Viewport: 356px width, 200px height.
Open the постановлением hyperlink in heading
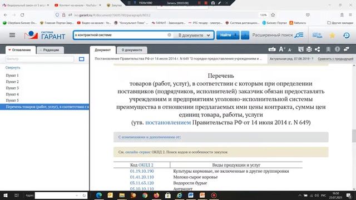(x=168, y=122)
